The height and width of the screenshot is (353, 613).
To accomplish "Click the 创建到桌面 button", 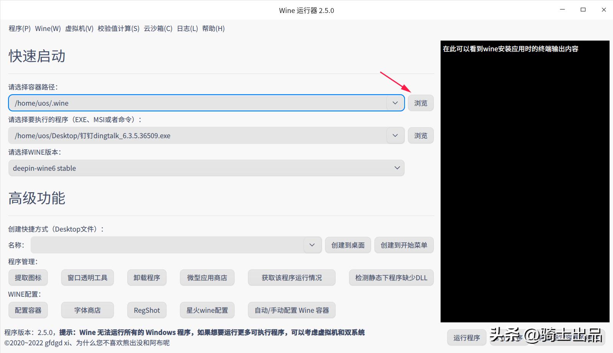I will (347, 245).
